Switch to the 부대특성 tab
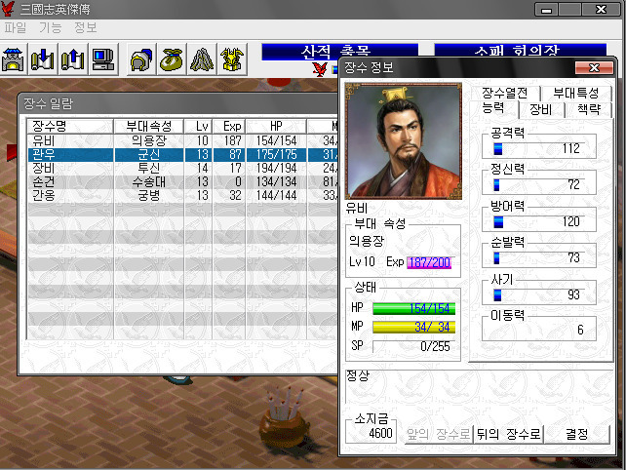This screenshot has width=626, height=470. coord(576,93)
